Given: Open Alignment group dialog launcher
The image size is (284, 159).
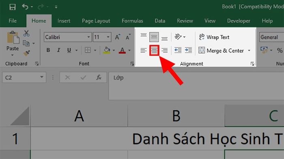Looking at the screenshot, I should 252,64.
